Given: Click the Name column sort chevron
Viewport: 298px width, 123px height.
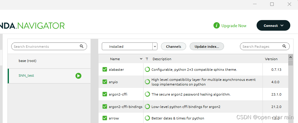Looking at the screenshot, I should [x=141, y=59].
